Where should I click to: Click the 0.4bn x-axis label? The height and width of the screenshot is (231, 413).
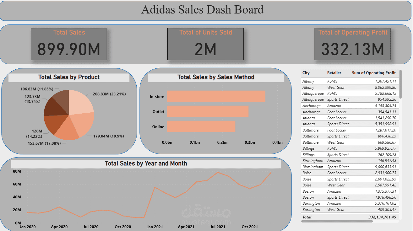coord(277,142)
